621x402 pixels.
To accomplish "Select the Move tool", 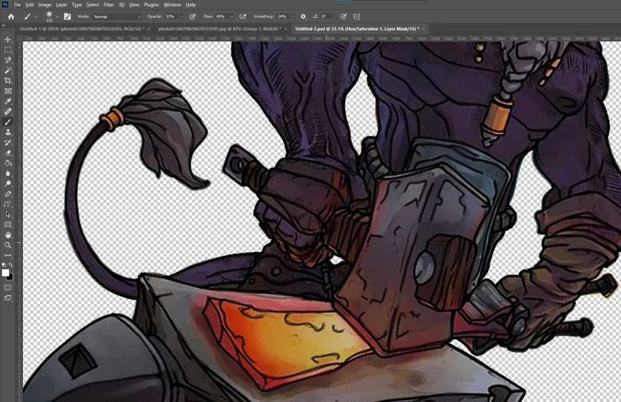I will pyautogui.click(x=8, y=39).
